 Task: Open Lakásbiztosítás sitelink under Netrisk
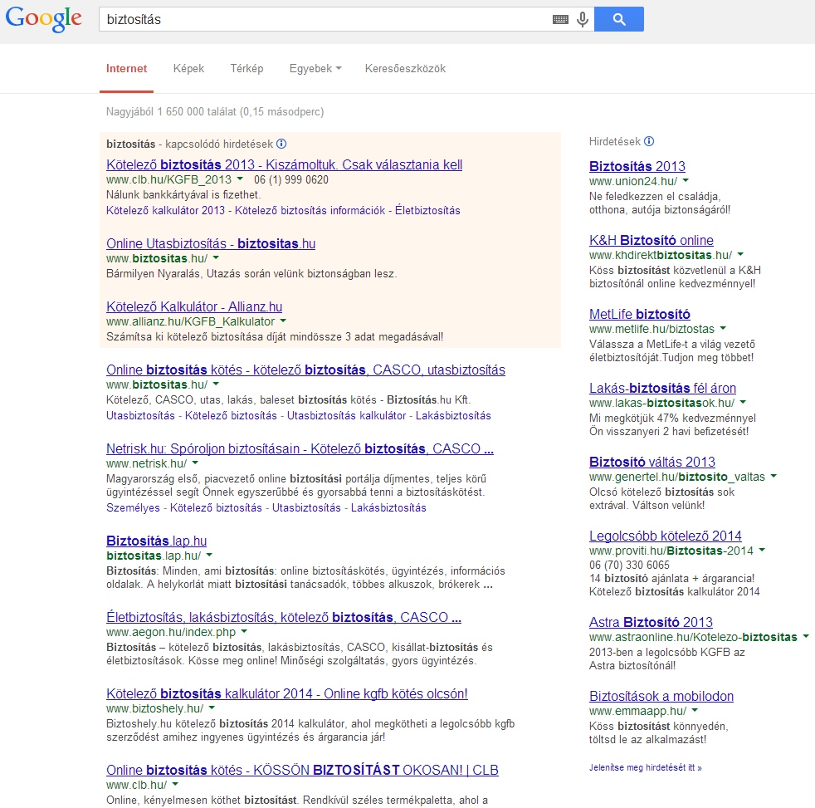coord(388,508)
